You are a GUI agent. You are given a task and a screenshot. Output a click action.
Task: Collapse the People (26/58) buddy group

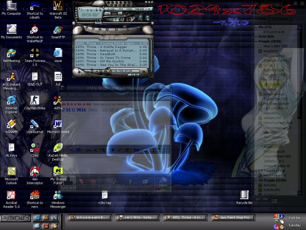tap(256, 42)
